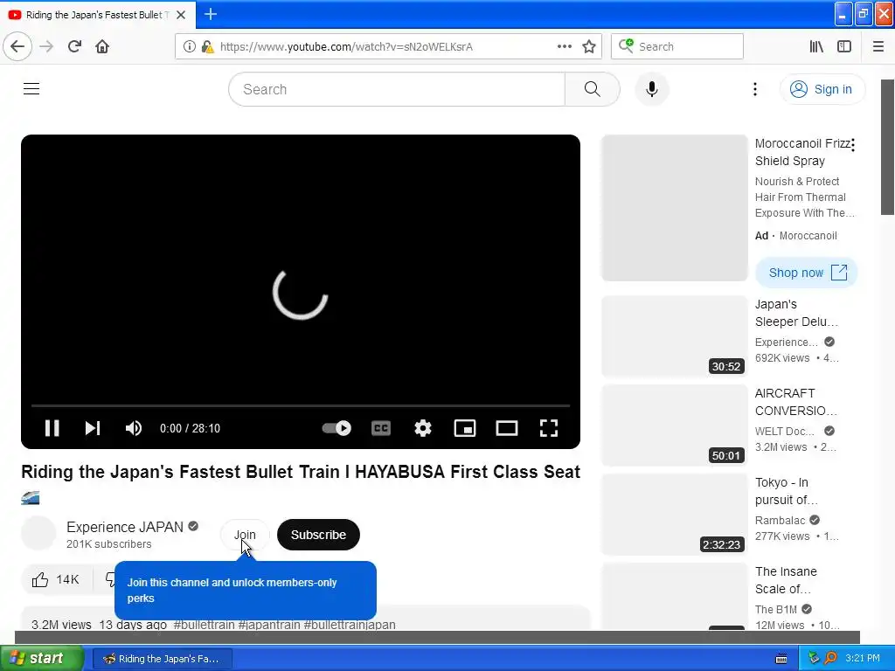
Task: Click the Sign in button
Action: pos(822,89)
